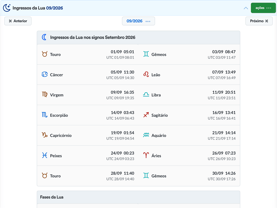Click the Libra scales symbol icon
Screen dimensions: 277x208
pos(146,95)
